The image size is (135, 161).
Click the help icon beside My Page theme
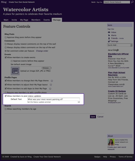[52, 81]
